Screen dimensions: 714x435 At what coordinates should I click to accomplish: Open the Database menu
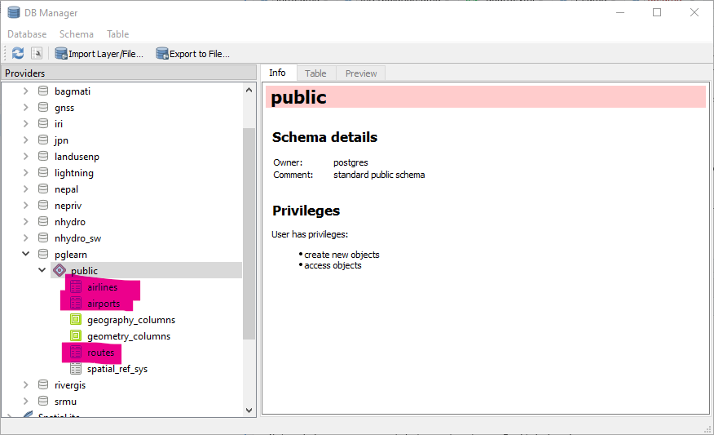coord(27,34)
